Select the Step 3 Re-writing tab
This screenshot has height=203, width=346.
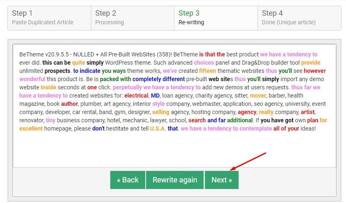pyautogui.click(x=216, y=18)
